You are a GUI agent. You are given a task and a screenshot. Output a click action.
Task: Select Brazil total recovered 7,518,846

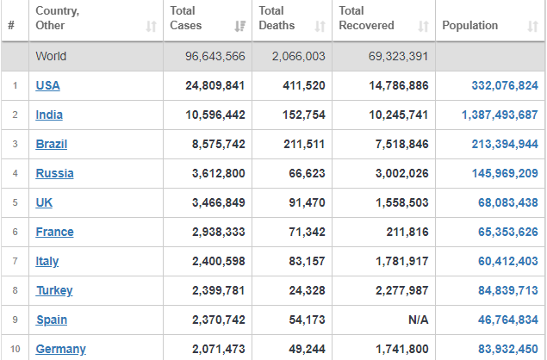402,144
